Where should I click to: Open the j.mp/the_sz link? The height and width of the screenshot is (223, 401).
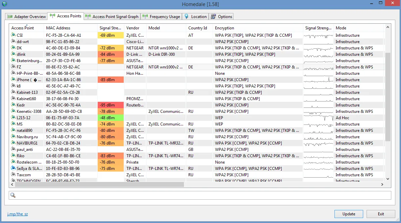coord(17,214)
